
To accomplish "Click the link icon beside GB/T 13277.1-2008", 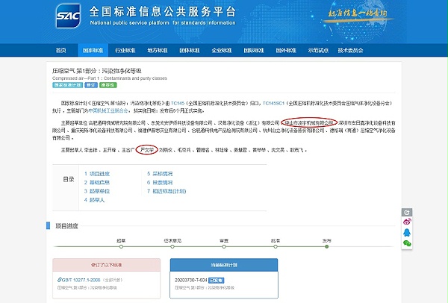I will coord(59,280).
